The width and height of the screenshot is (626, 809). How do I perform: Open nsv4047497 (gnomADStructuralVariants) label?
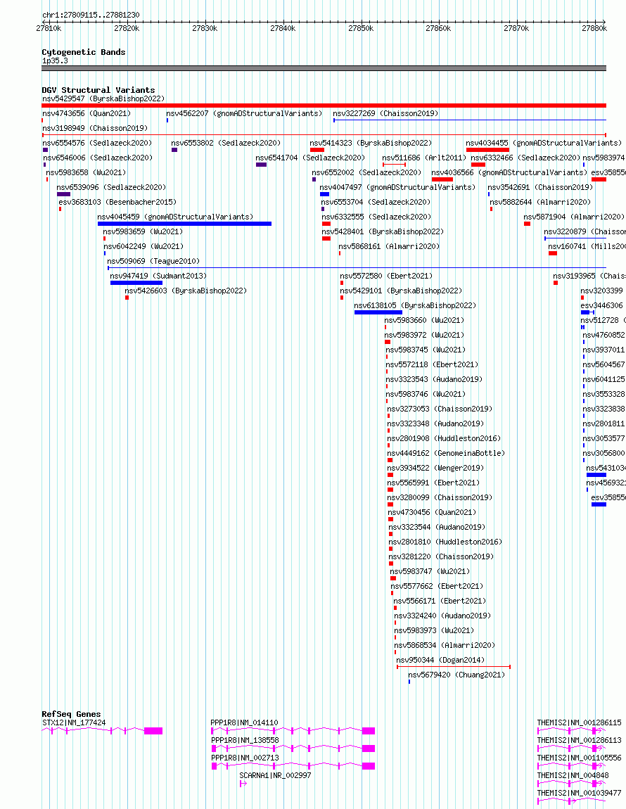397,187
